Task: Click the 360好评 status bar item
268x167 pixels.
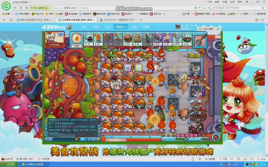Action: (x=6, y=159)
